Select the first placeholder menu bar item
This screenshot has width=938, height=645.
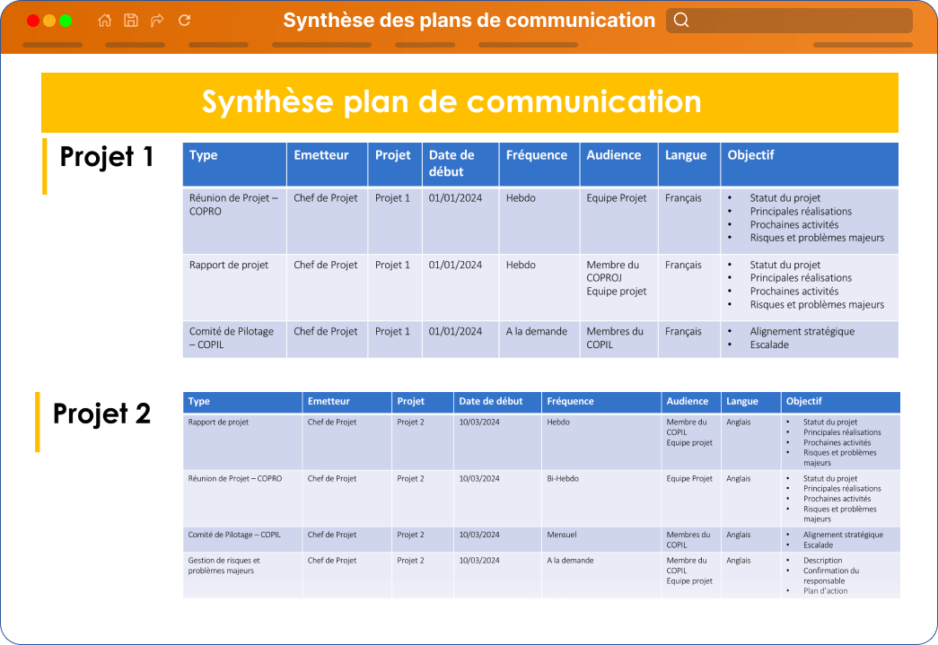pos(53,45)
